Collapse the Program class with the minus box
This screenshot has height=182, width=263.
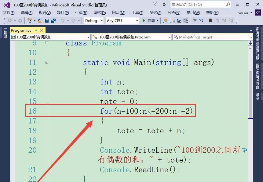pyautogui.click(x=47, y=43)
